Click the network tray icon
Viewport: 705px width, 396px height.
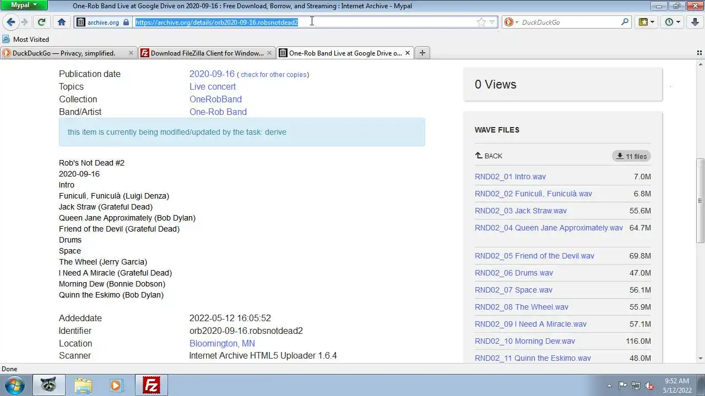pos(636,386)
